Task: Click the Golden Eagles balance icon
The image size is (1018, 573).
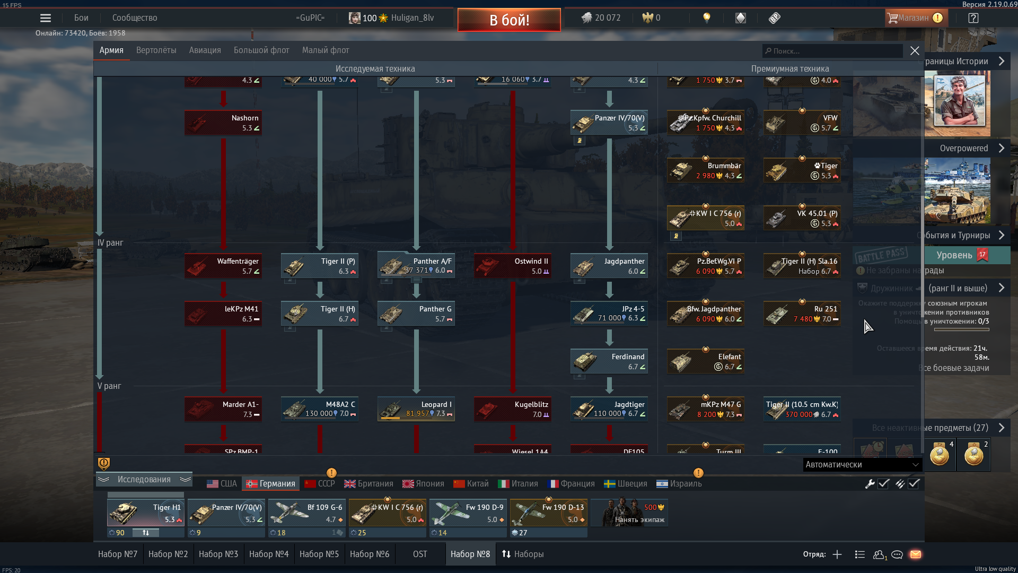Action: (647, 18)
